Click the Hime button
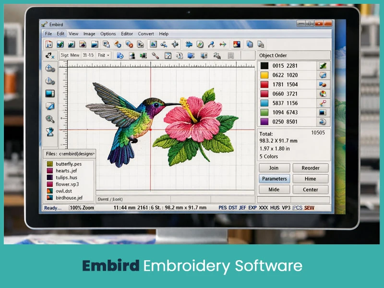The width and height of the screenshot is (384, 288). [310, 179]
